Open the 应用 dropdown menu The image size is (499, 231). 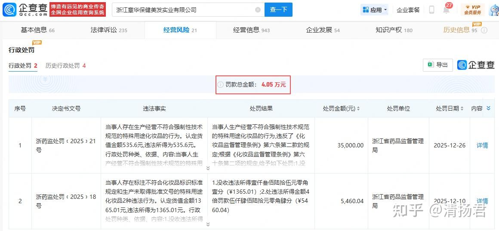(x=375, y=10)
